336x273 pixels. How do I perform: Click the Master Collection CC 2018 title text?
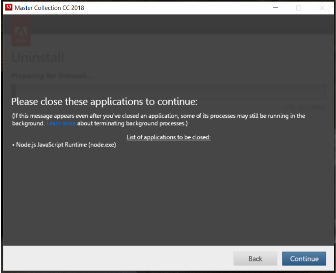click(x=49, y=8)
